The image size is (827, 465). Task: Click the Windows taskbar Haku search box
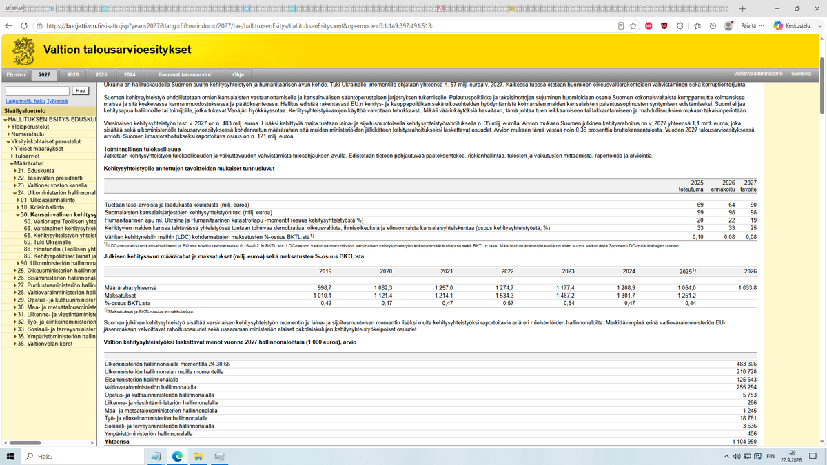pyautogui.click(x=83, y=456)
